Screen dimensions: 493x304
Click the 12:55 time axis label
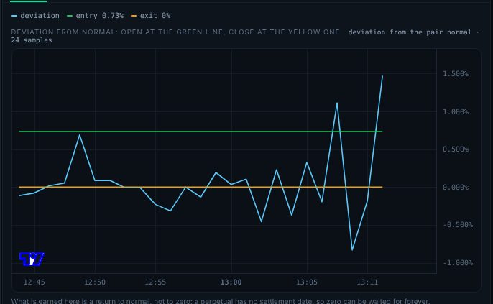pyautogui.click(x=155, y=282)
